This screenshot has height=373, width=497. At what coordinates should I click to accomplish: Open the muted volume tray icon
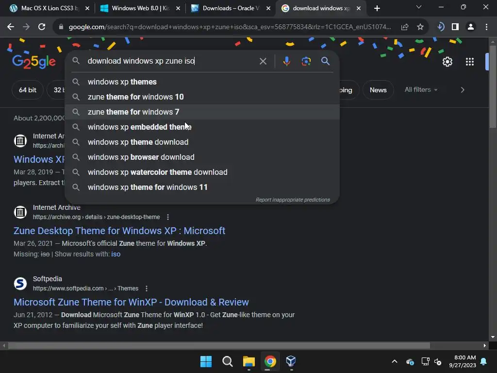438,361
